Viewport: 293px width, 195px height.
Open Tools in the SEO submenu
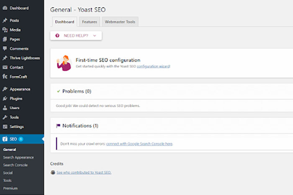[7, 180]
